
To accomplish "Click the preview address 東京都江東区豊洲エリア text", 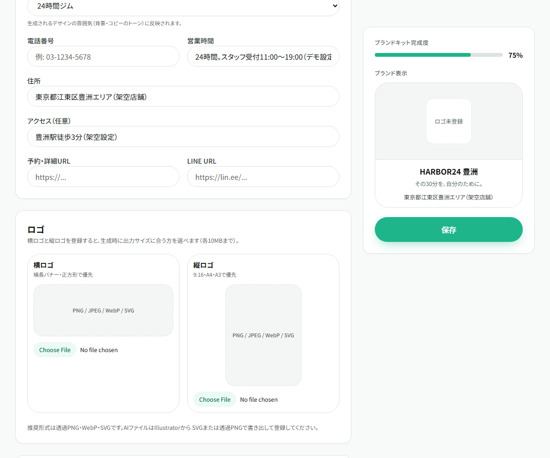I will [x=448, y=198].
